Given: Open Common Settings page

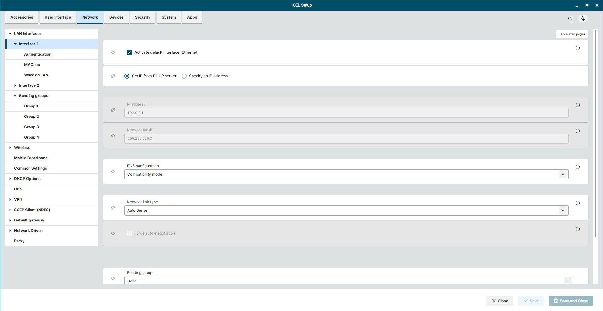Looking at the screenshot, I should click(52, 168).
